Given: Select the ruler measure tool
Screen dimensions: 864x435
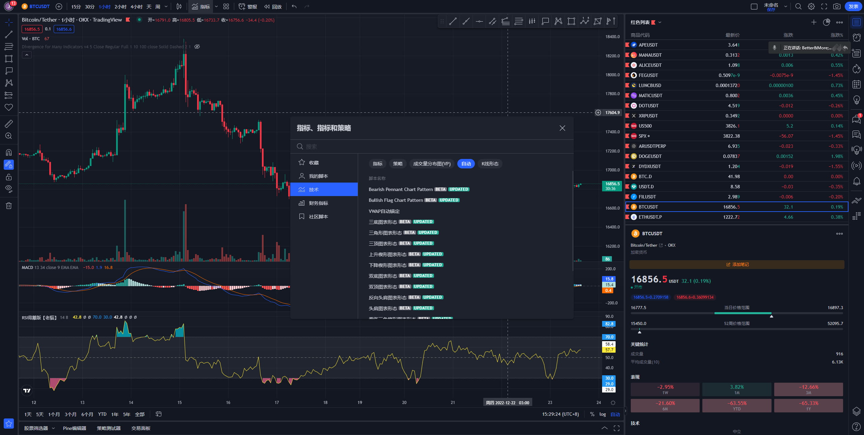Looking at the screenshot, I should (x=9, y=124).
